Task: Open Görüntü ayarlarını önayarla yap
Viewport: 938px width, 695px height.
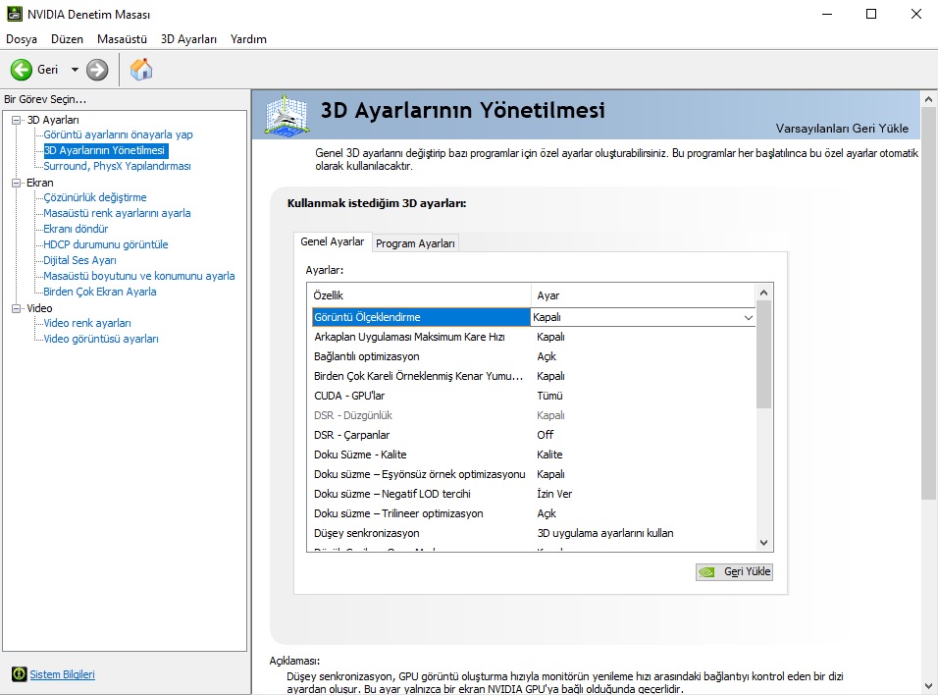Action: (x=118, y=134)
